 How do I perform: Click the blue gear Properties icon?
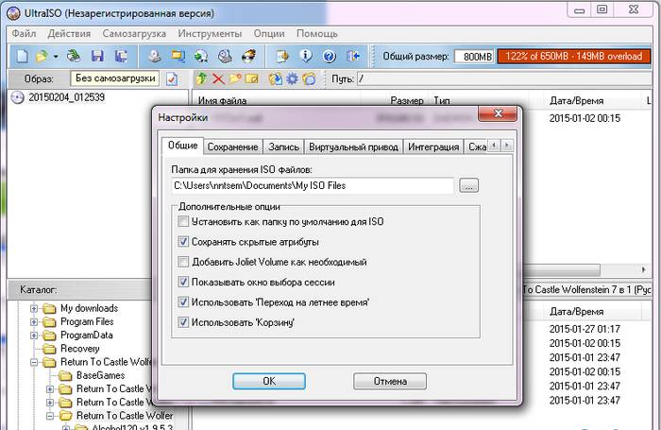click(x=292, y=78)
